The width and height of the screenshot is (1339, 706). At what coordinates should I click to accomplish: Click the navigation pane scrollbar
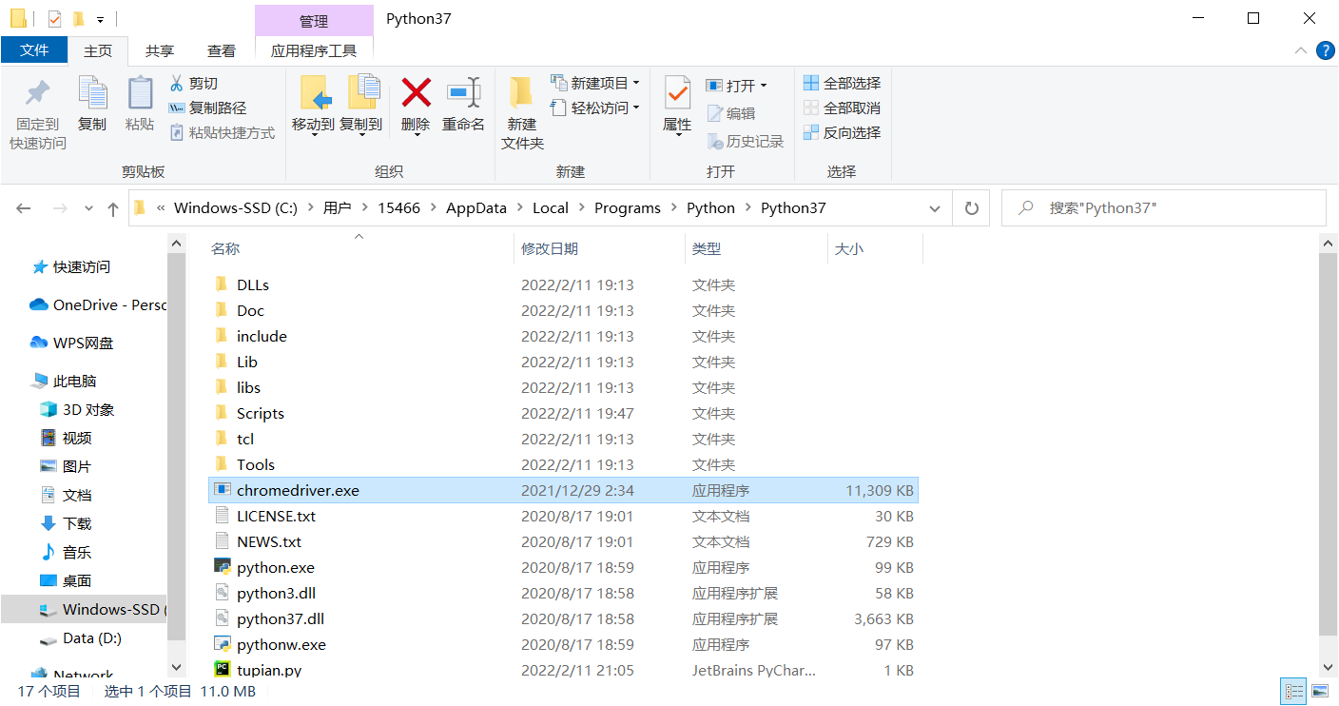(x=176, y=444)
